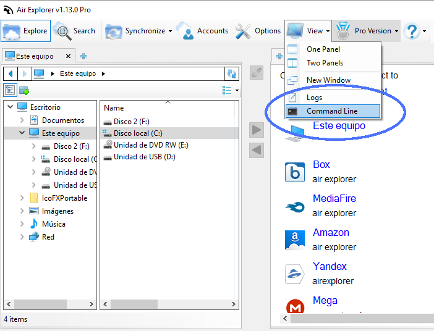
Task: Click the back navigation arrow
Action: click(x=11, y=74)
